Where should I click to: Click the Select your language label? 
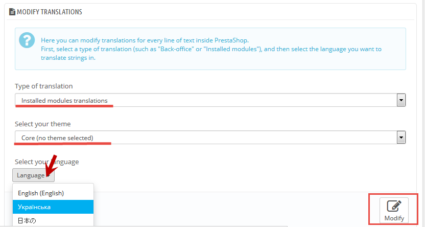tap(46, 162)
